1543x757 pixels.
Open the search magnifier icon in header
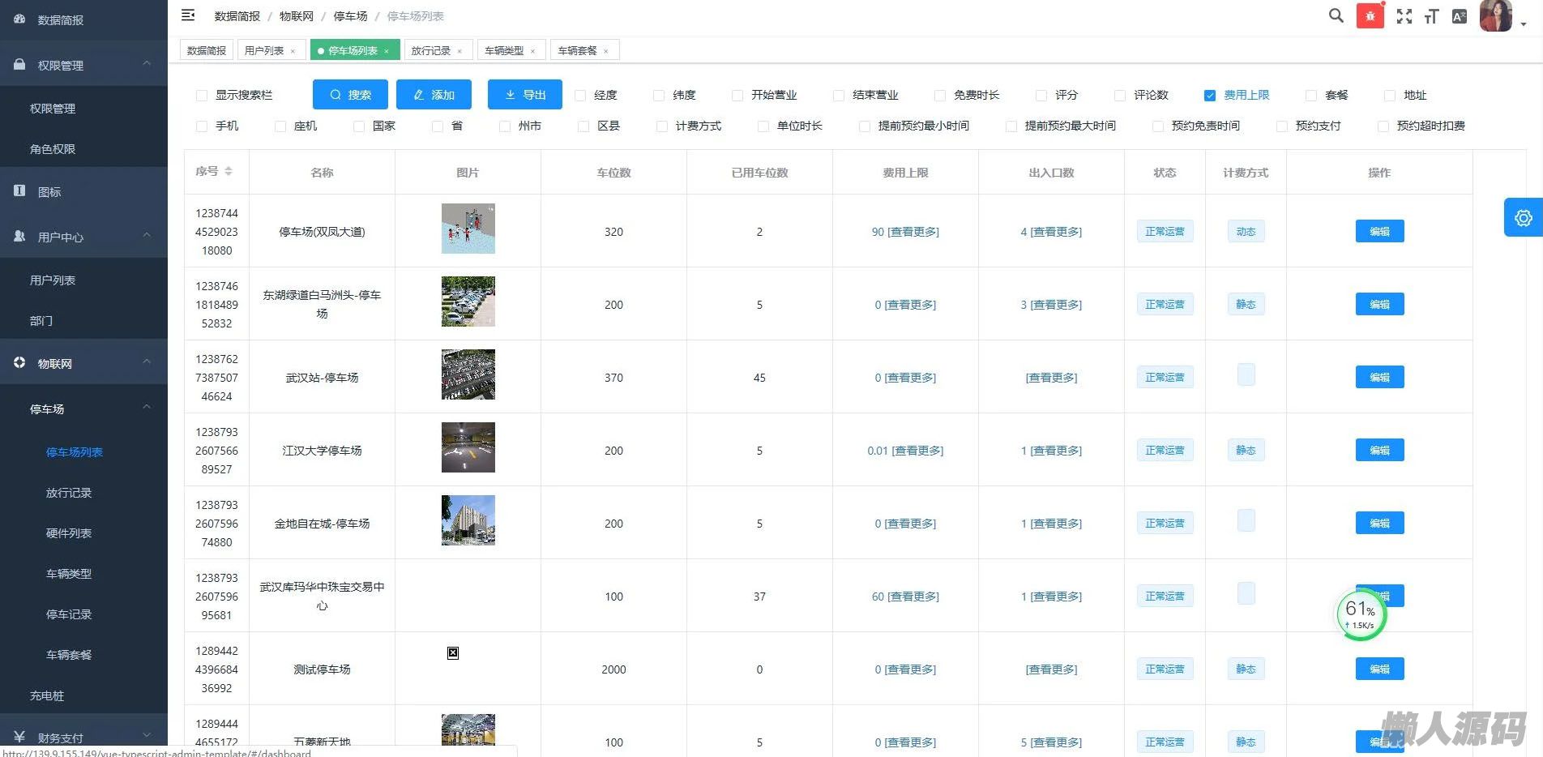tap(1336, 15)
